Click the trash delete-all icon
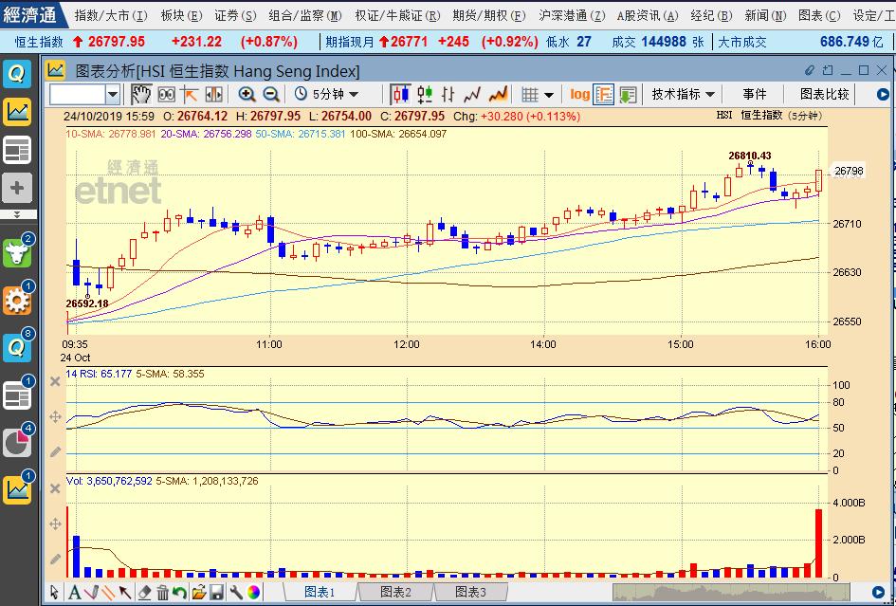896x606 pixels. click(x=162, y=593)
